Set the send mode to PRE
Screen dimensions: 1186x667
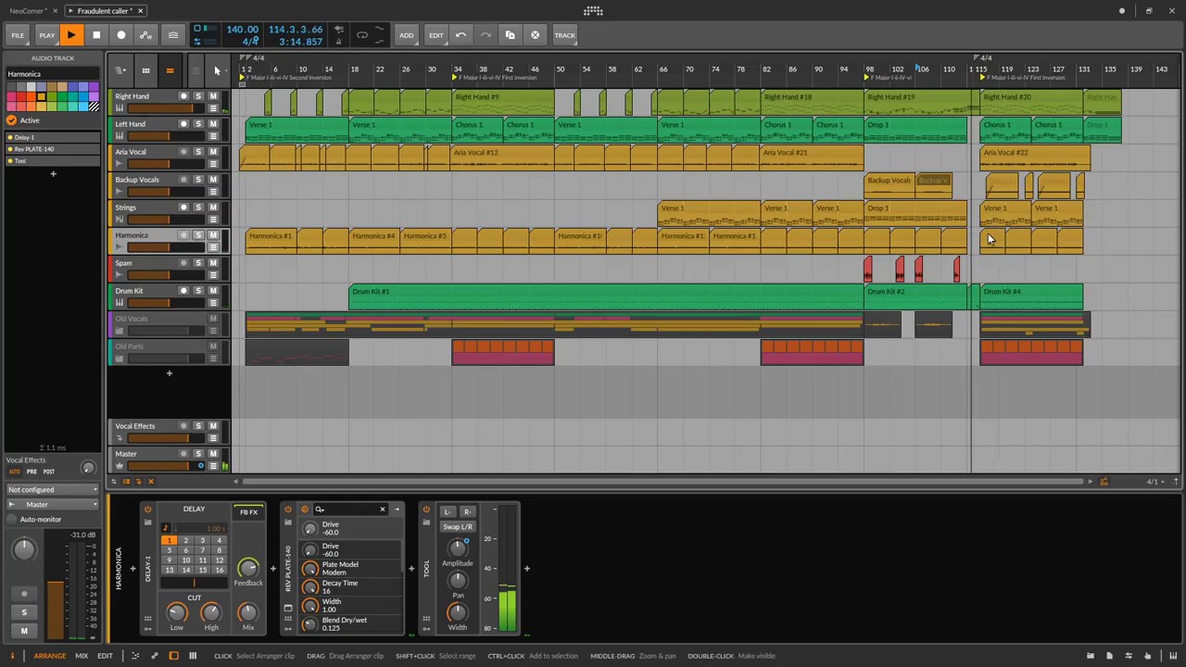[32, 472]
